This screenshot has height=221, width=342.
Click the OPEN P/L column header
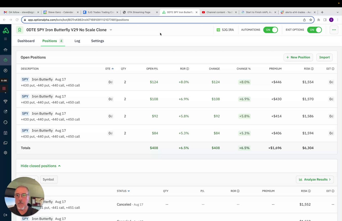(152, 69)
